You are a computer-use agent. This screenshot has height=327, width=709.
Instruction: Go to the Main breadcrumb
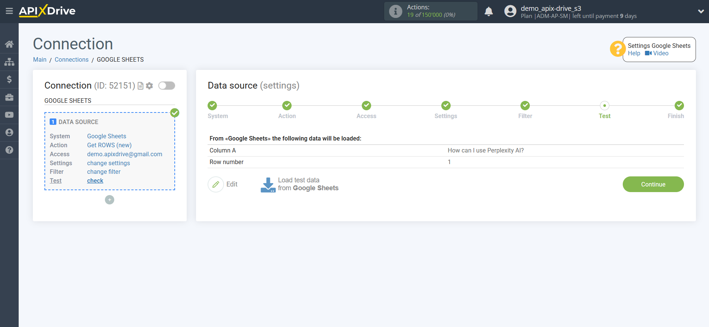[x=40, y=59]
